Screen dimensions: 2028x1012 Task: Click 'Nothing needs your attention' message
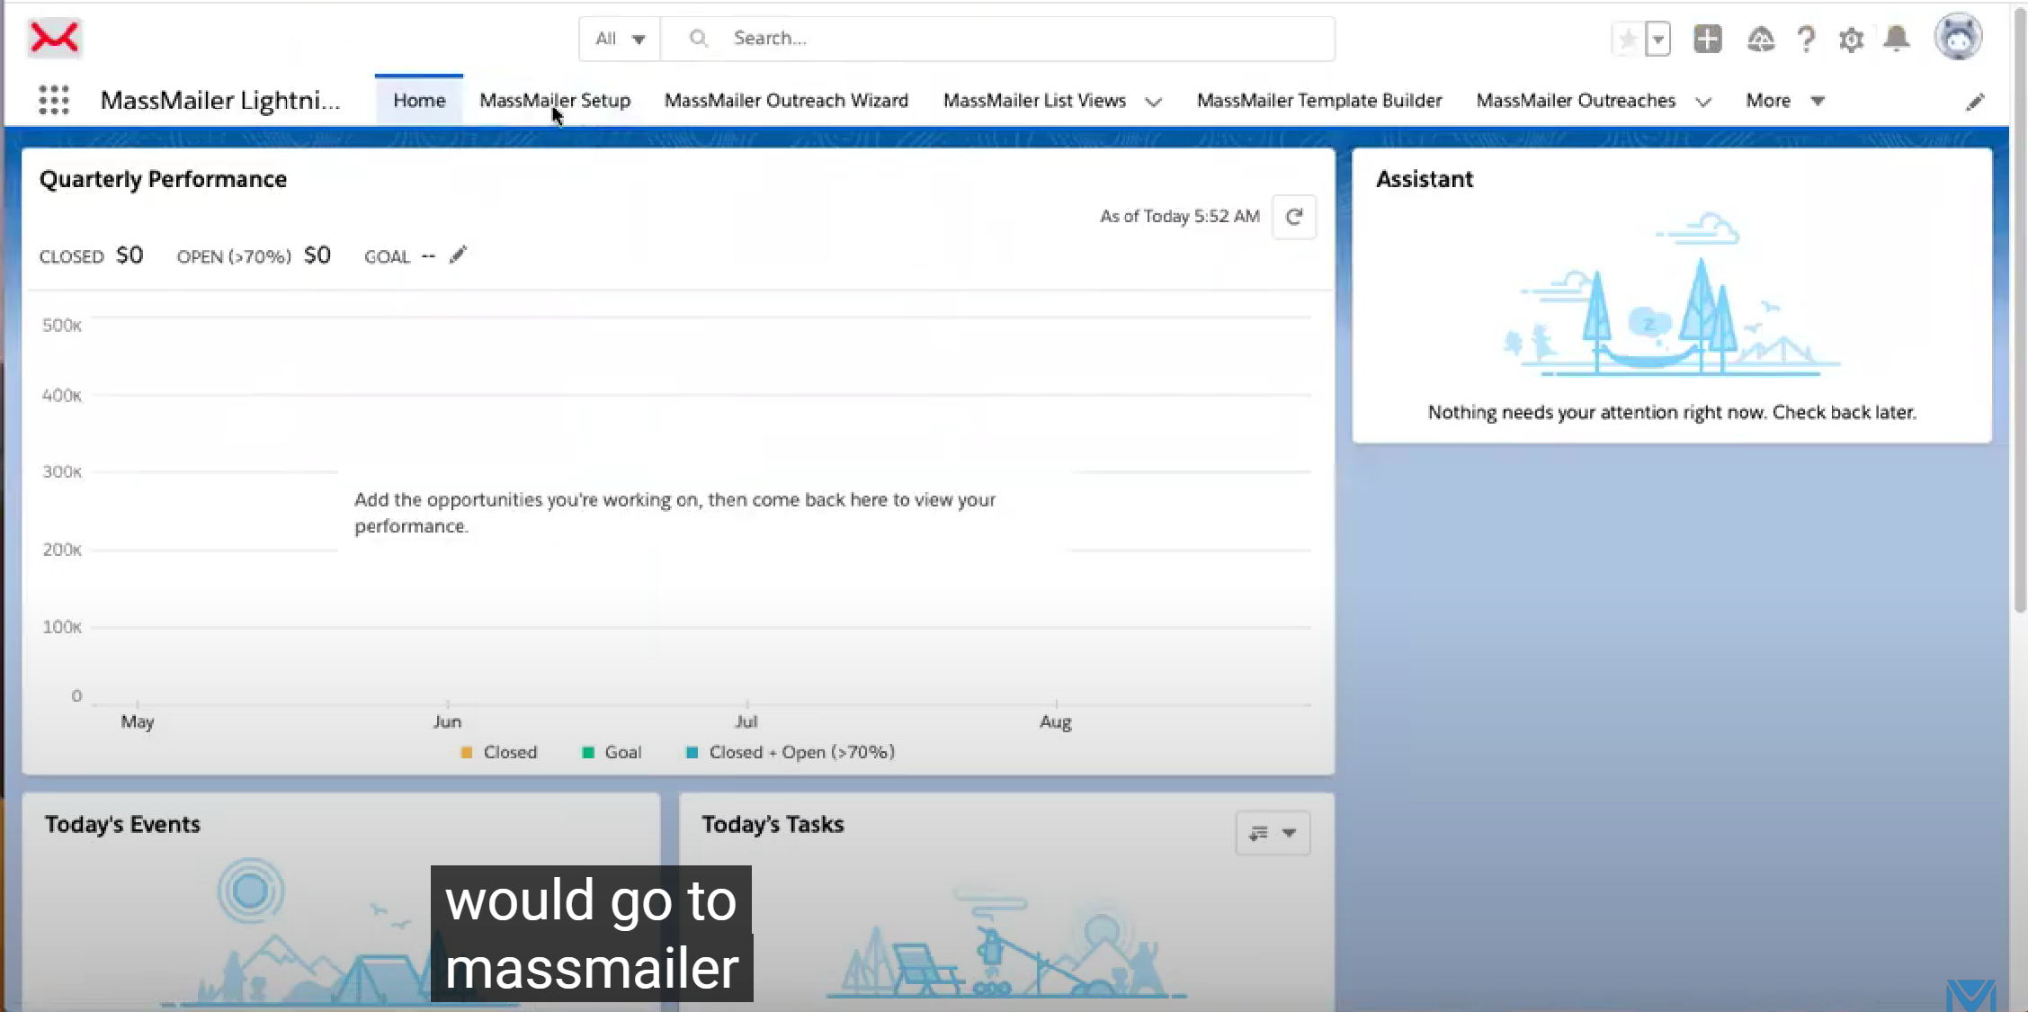[x=1672, y=412]
